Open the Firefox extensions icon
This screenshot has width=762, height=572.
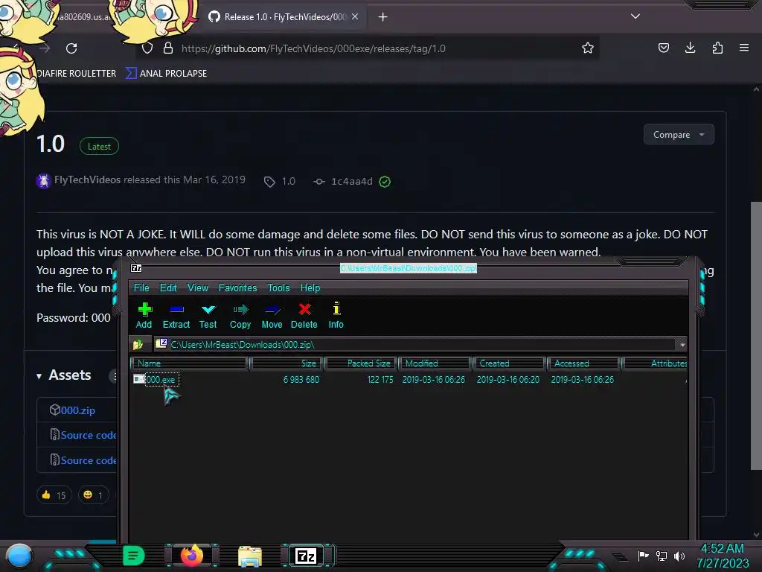tap(717, 48)
